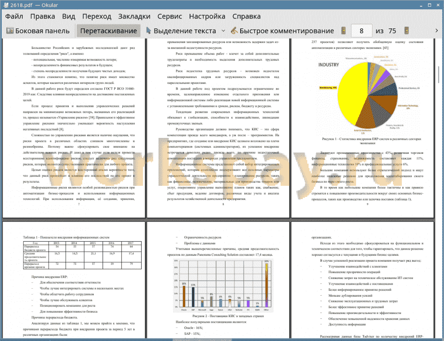Click the line "Причины перерасхода бюджета."

pos(54,317)
